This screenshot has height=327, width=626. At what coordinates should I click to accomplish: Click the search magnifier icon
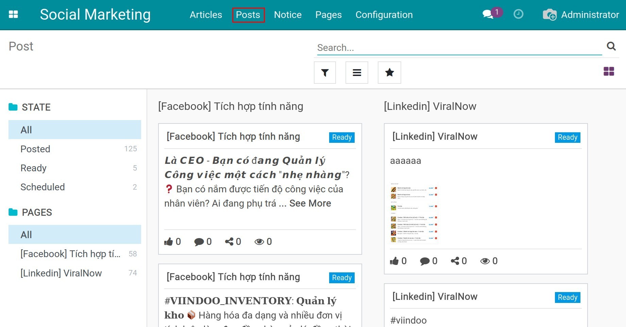pyautogui.click(x=611, y=46)
